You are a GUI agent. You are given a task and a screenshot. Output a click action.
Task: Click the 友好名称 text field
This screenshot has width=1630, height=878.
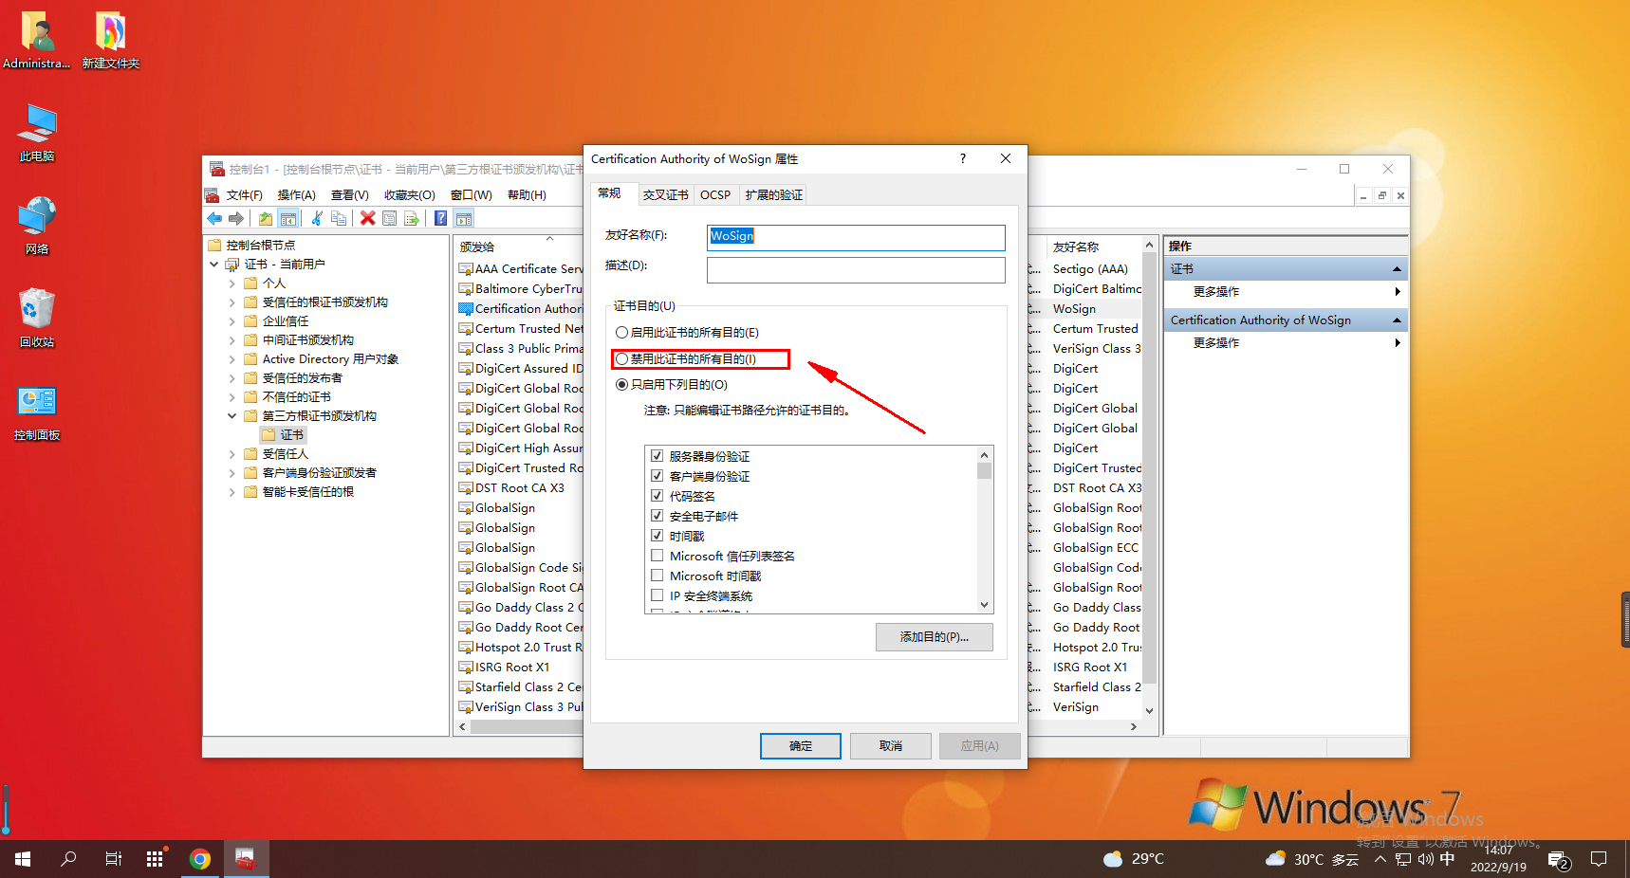click(856, 237)
